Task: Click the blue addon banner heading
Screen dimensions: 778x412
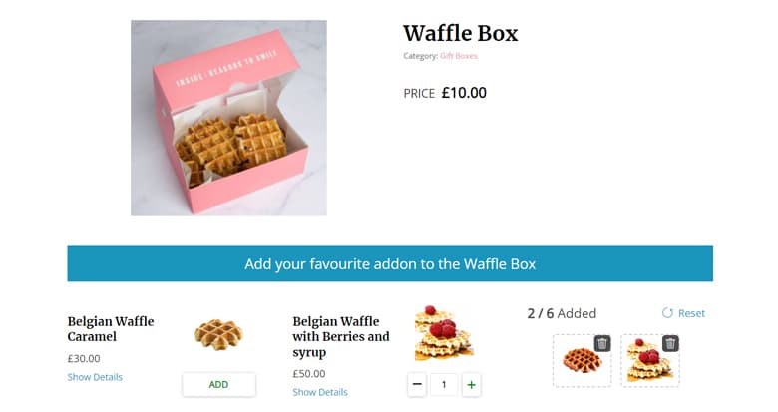Action: [390, 263]
